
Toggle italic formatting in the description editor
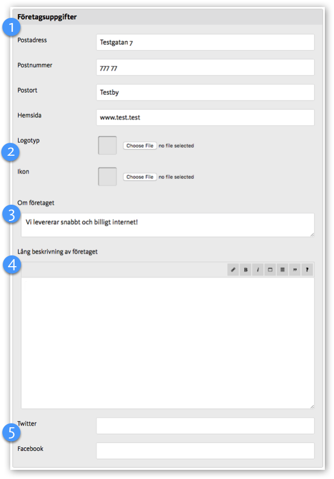[258, 270]
